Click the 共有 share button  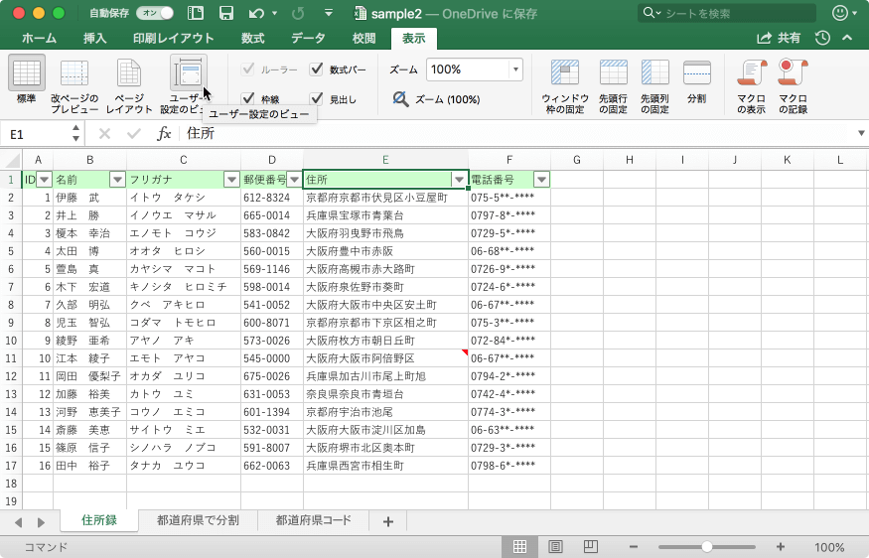[x=779, y=38]
